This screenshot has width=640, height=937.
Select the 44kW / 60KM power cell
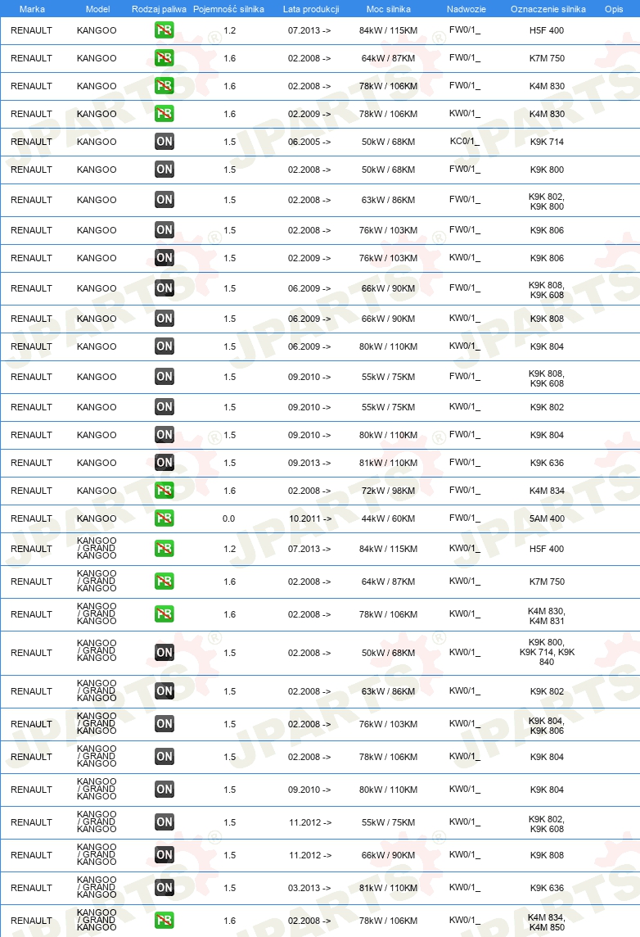click(388, 518)
